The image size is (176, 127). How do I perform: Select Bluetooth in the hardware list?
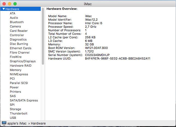[x=17, y=22]
